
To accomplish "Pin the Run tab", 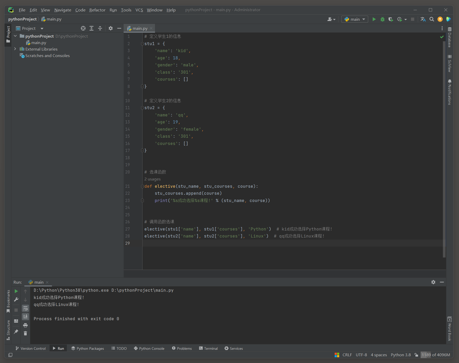I will 16,331.
